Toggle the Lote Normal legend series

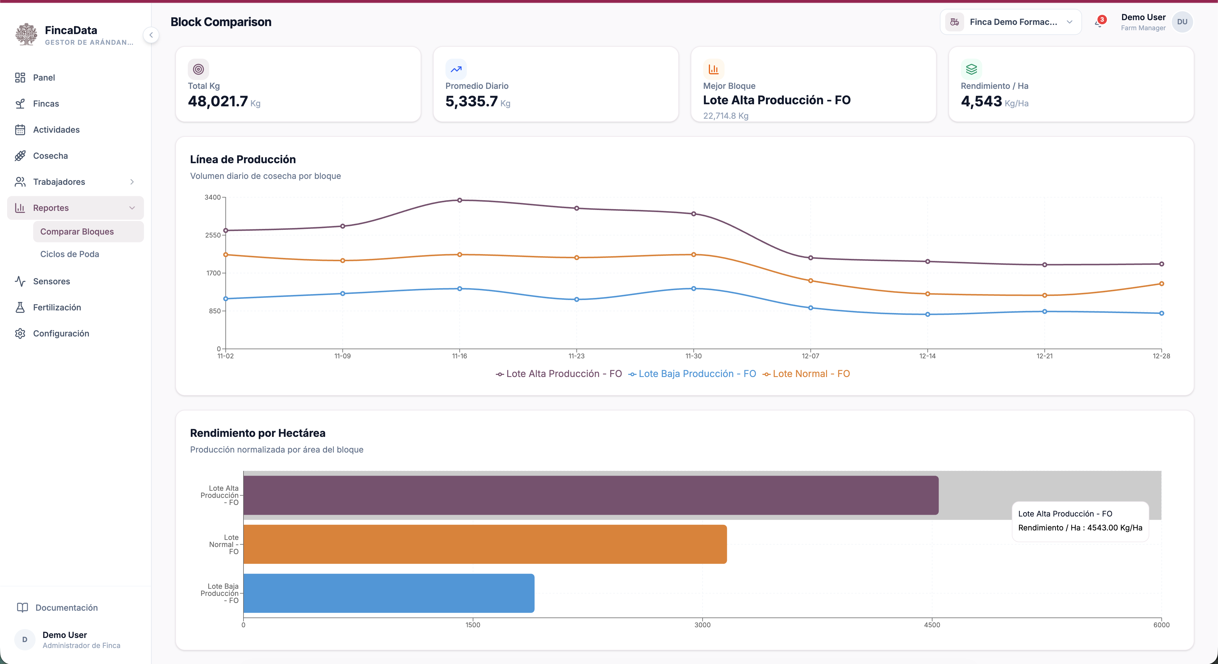806,374
